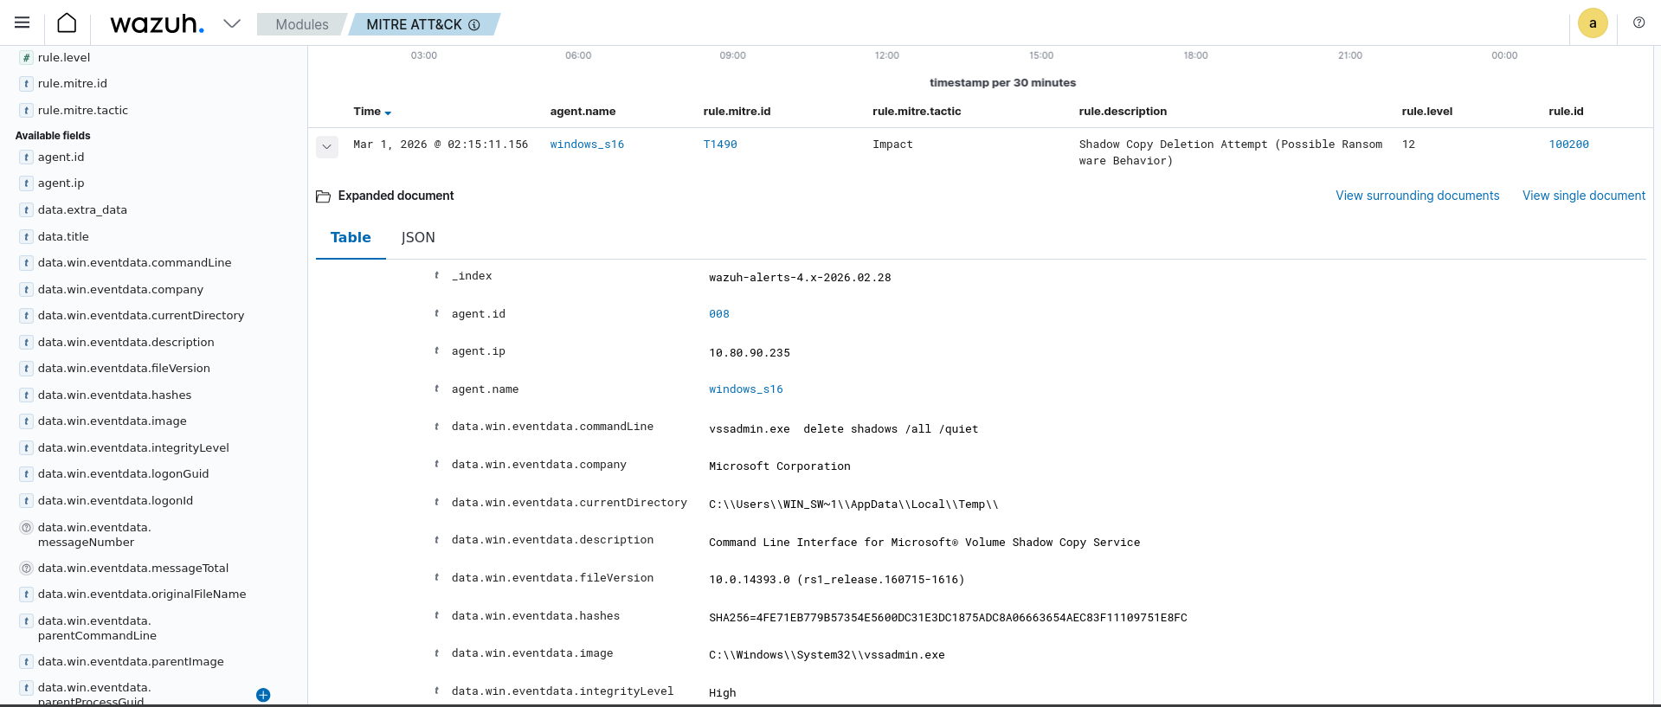Viewport: 1661px width, 707px height.
Task: Open rule 100200 link
Action: (x=1568, y=145)
